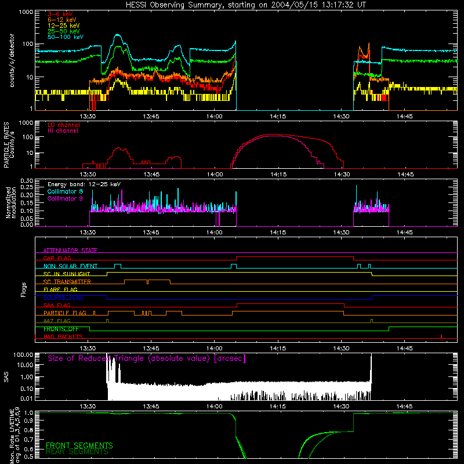Click the 14:30 tick under SAS plot
Screen dimensions: 464x464
coord(341,407)
